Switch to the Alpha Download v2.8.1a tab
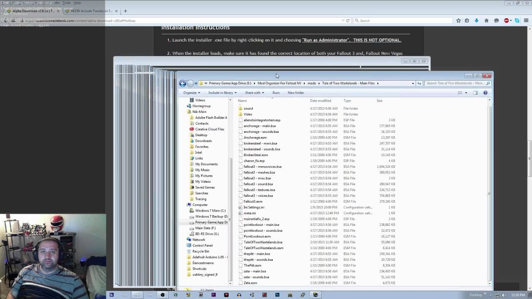The width and height of the screenshot is (532, 299). click(x=33, y=11)
